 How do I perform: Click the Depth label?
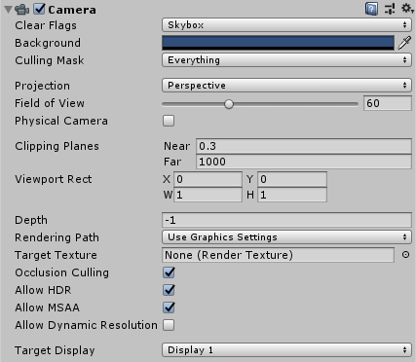click(31, 220)
